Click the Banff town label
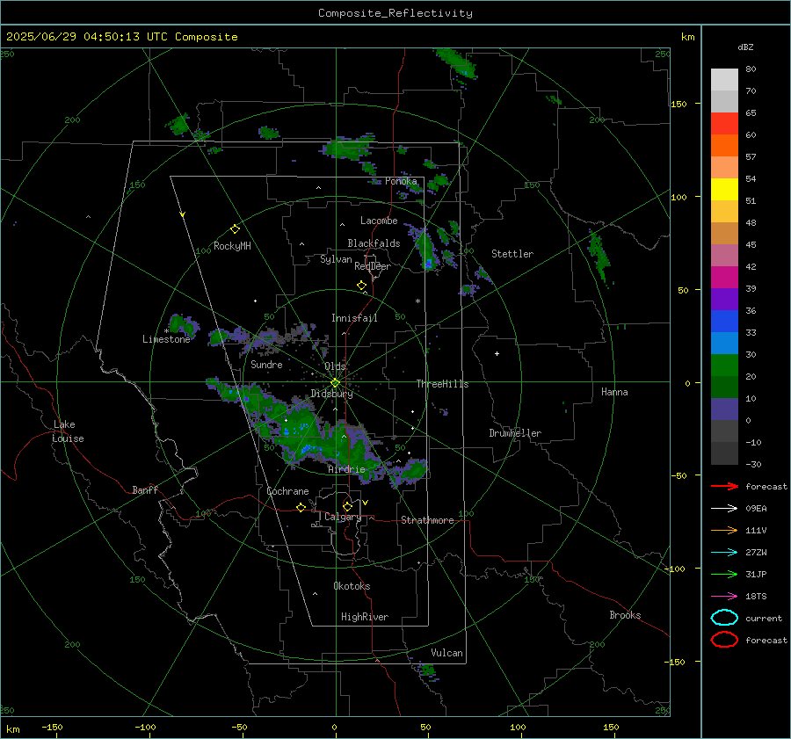Screen dimensions: 791x739 click(x=145, y=490)
